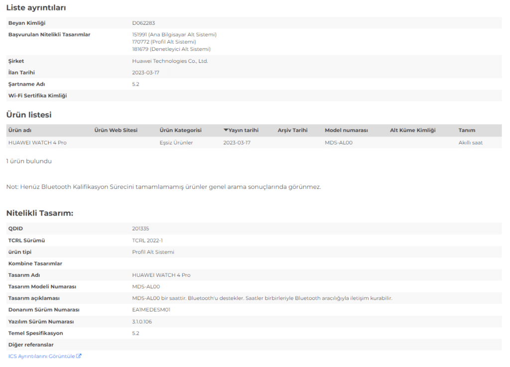The height and width of the screenshot is (367, 510).
Task: Click the Ürün Kategorisi column header
Action: coord(180,130)
